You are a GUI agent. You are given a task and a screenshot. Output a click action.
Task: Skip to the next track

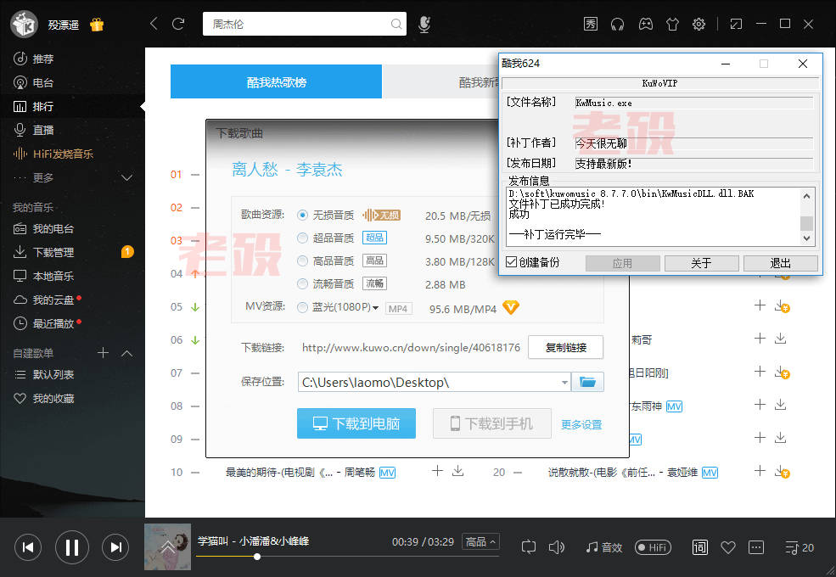coord(115,547)
